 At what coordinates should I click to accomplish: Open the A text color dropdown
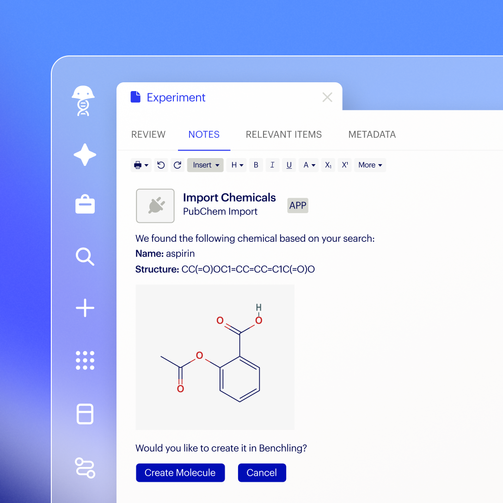(x=309, y=165)
